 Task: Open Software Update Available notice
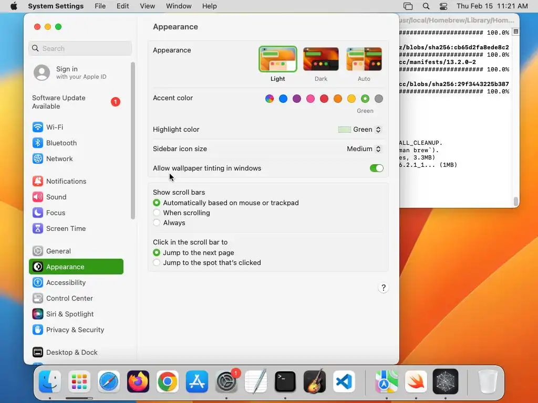76,102
